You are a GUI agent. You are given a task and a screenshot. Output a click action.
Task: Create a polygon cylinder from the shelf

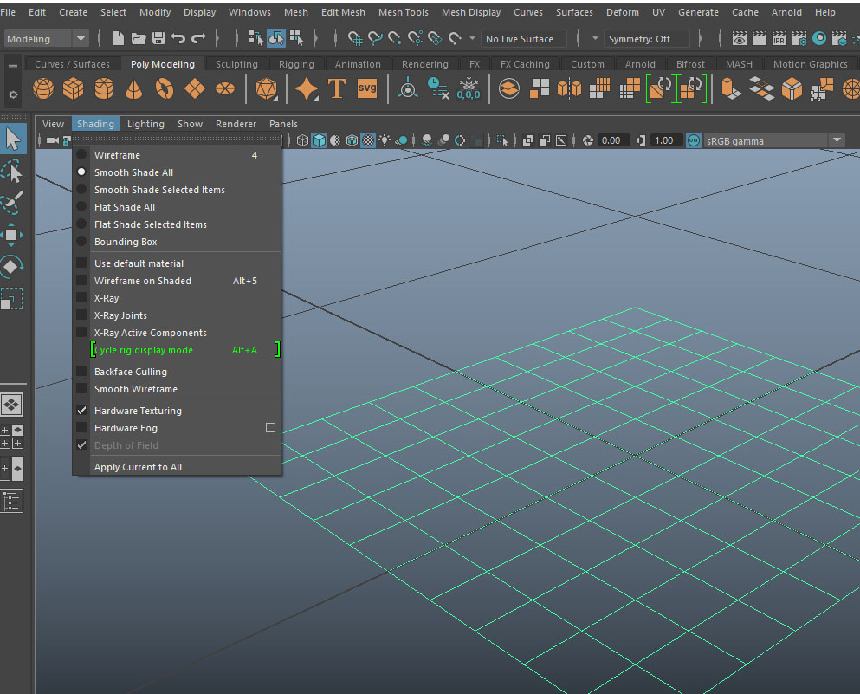tap(104, 88)
